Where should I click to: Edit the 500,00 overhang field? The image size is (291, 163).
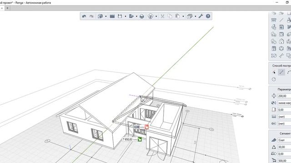point(284,161)
